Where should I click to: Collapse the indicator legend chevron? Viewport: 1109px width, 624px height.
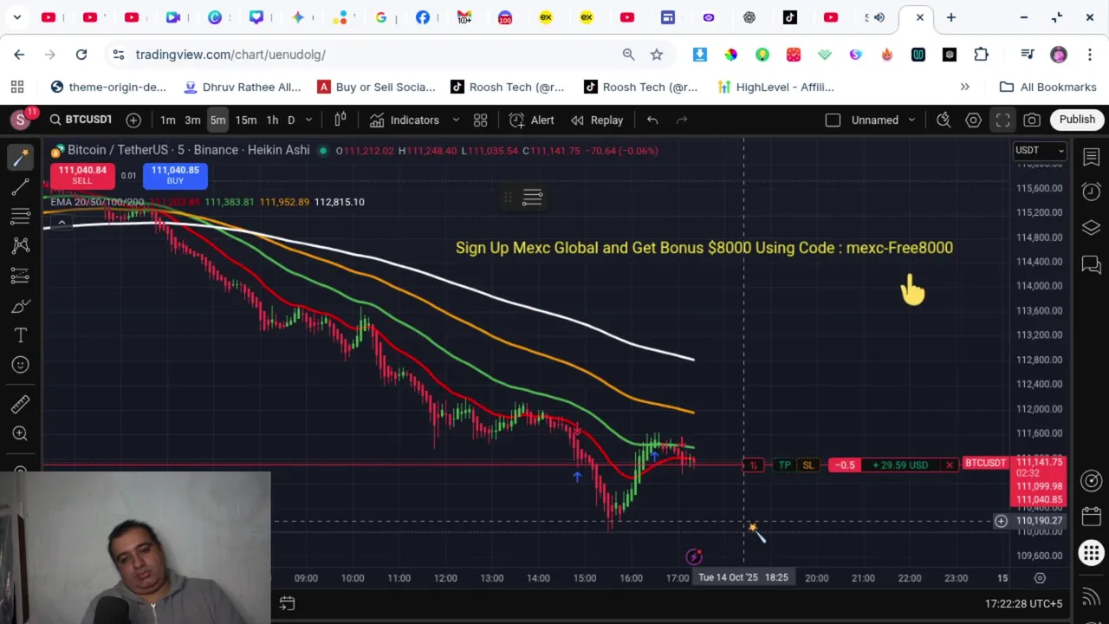point(62,223)
